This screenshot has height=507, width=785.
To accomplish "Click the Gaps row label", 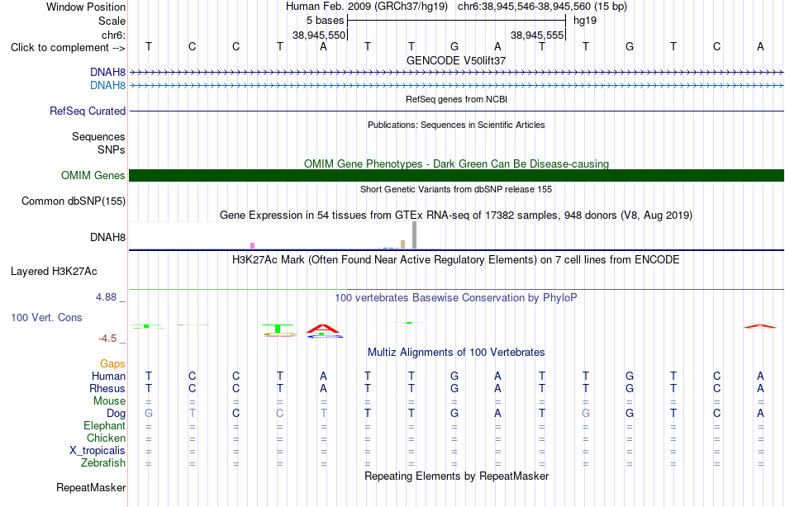I will (x=112, y=364).
